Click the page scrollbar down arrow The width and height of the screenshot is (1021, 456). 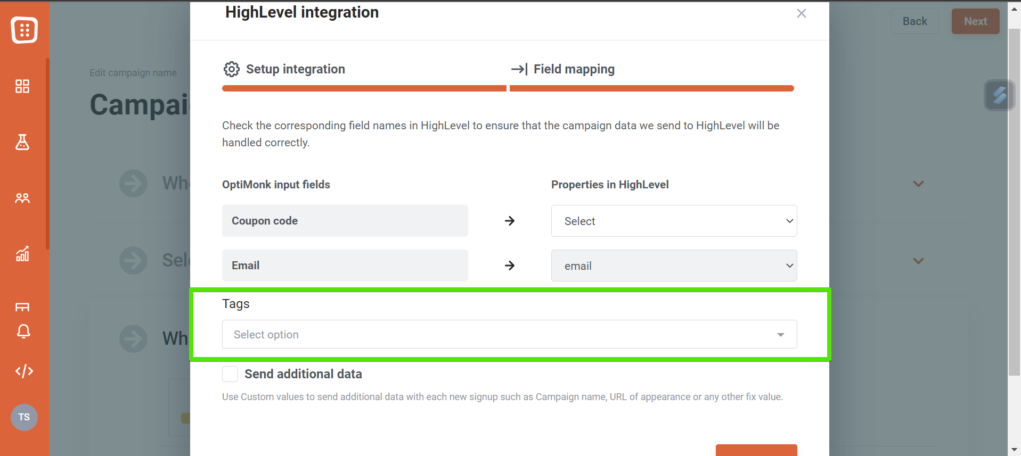pos(1015,450)
